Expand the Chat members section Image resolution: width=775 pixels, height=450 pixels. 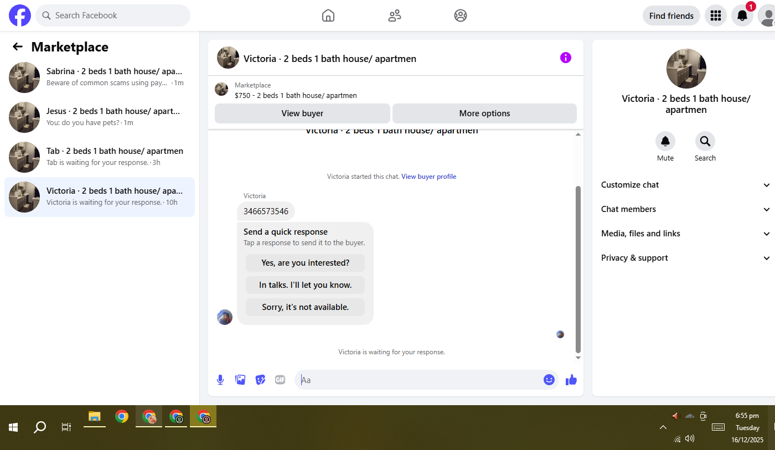[x=686, y=209]
